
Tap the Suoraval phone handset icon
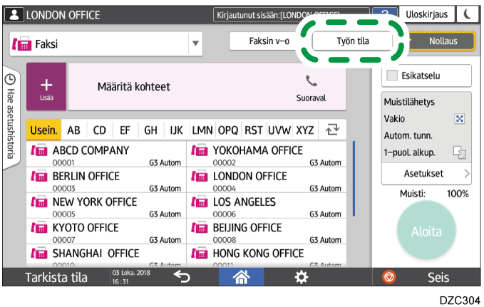311,81
